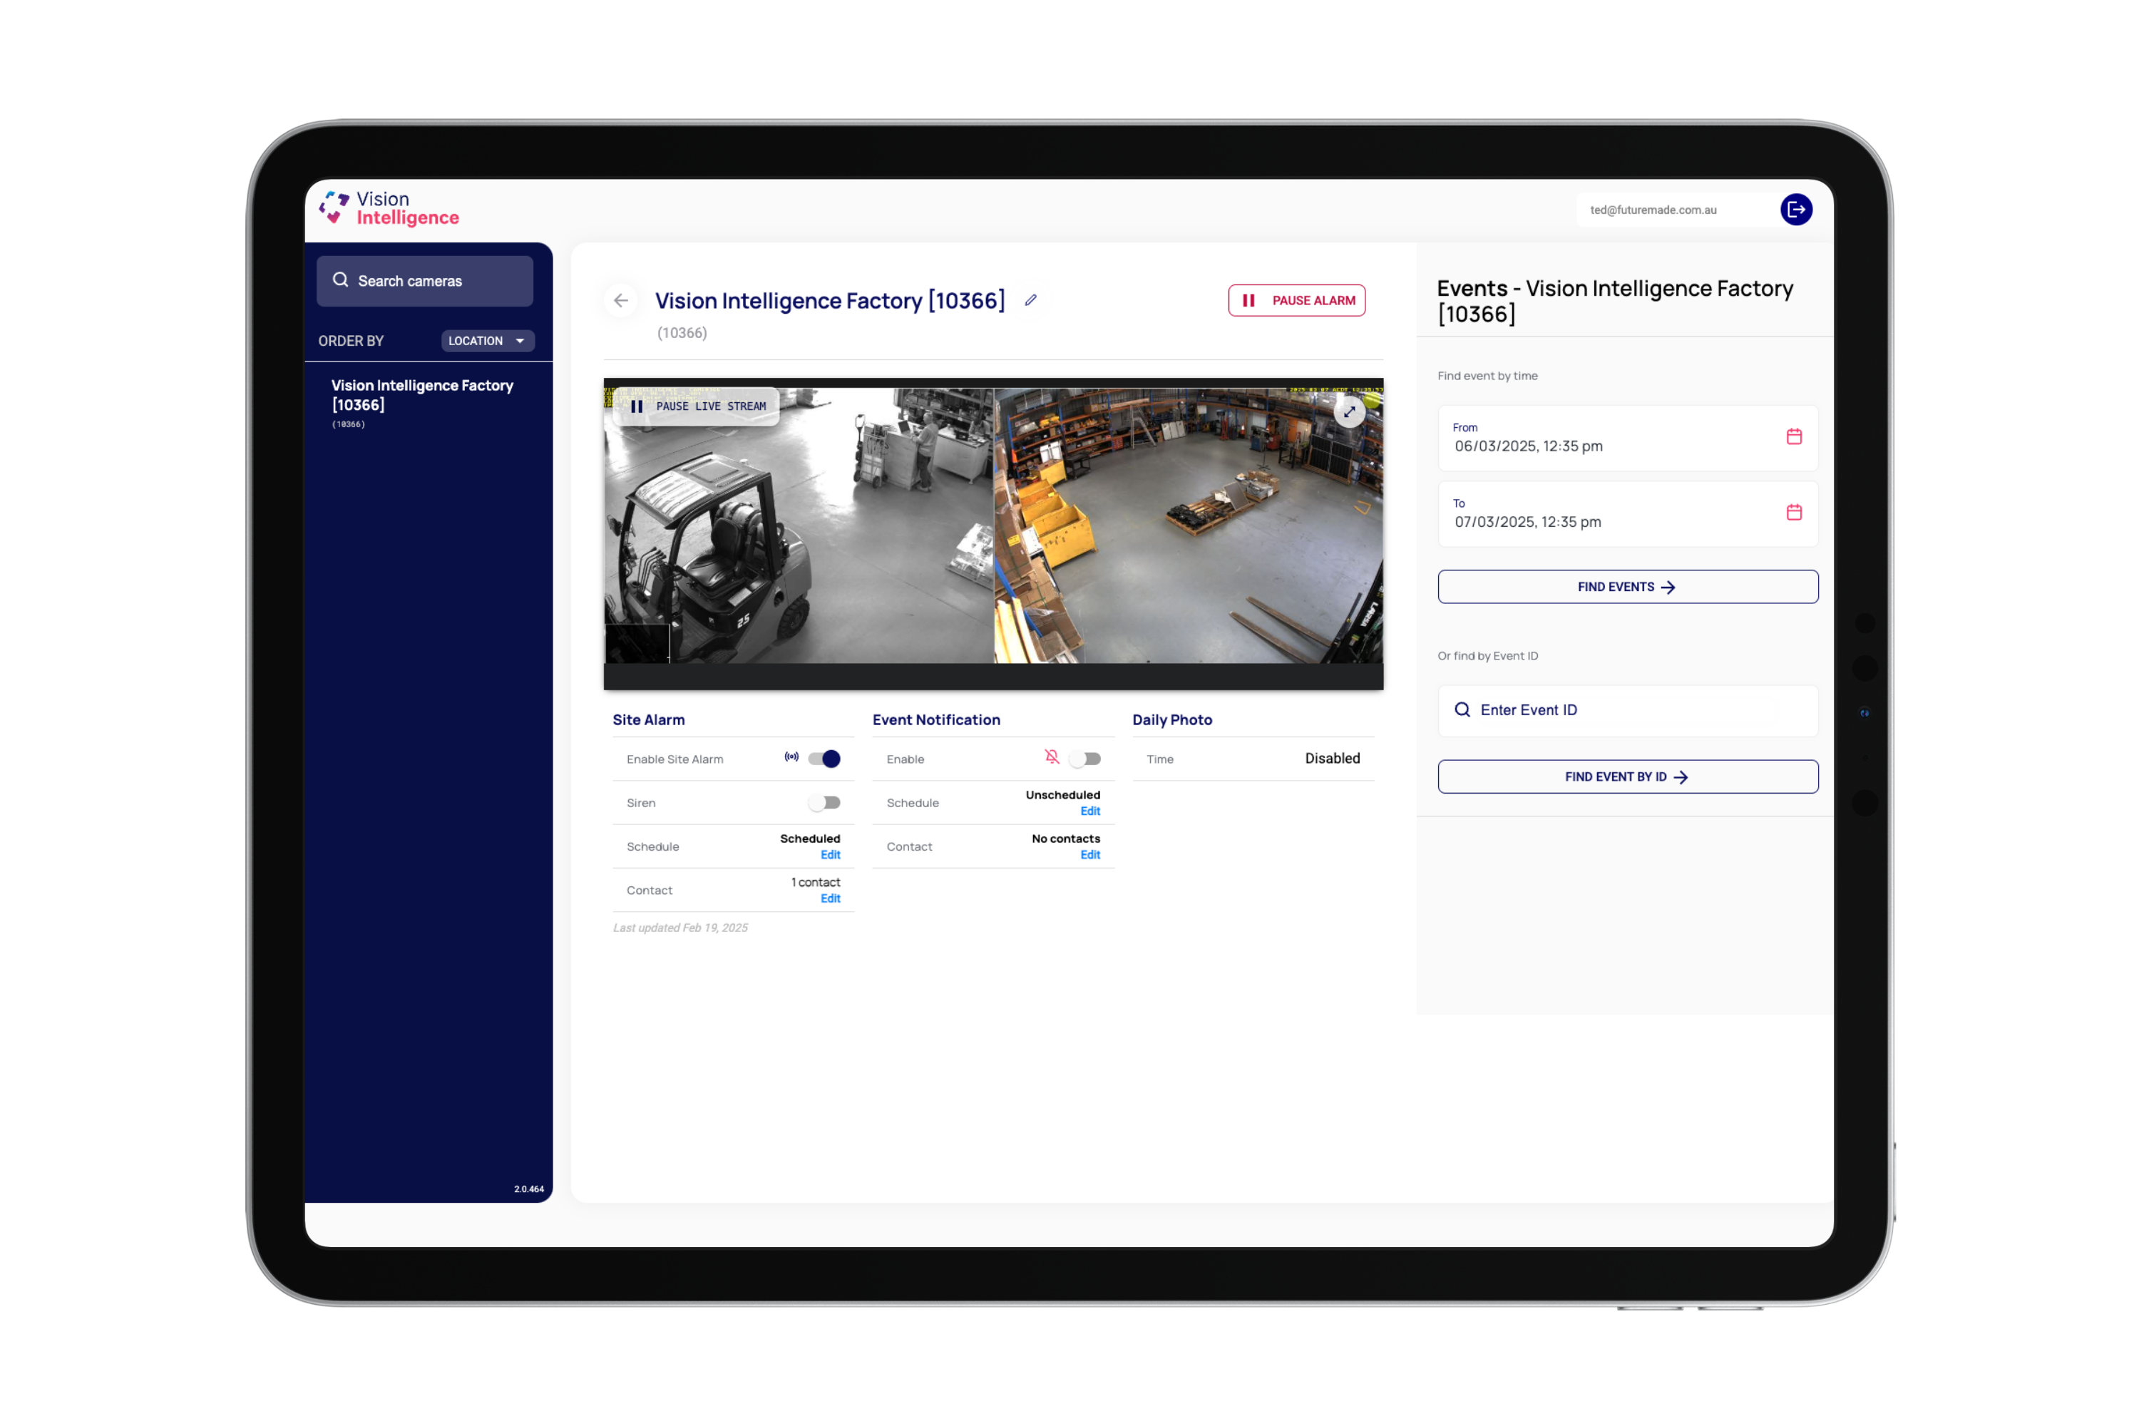Click the FIND EVENTS button
The height and width of the screenshot is (1426, 2139).
[1627, 587]
